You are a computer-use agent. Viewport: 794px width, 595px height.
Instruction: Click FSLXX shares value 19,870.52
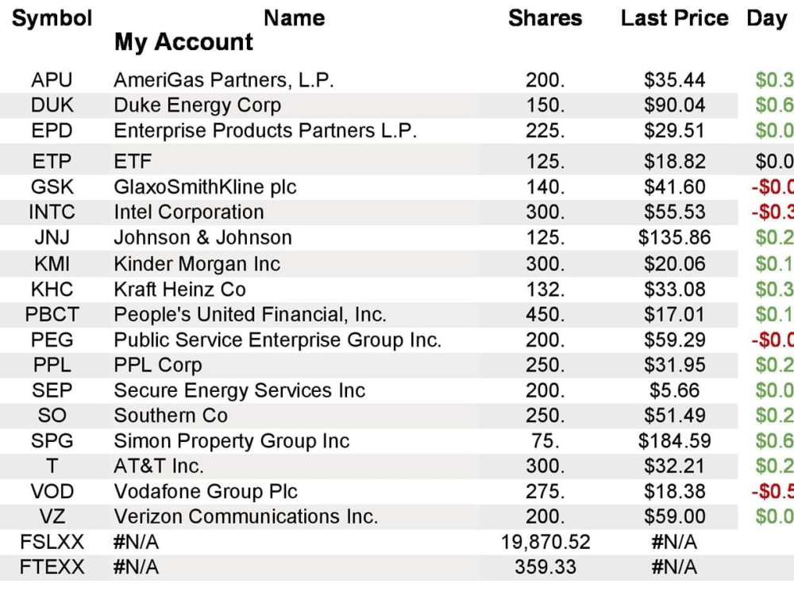coord(545,543)
